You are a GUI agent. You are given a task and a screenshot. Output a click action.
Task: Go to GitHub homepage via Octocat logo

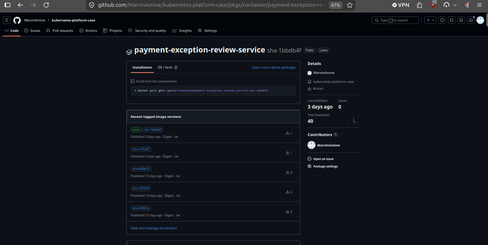(17, 20)
